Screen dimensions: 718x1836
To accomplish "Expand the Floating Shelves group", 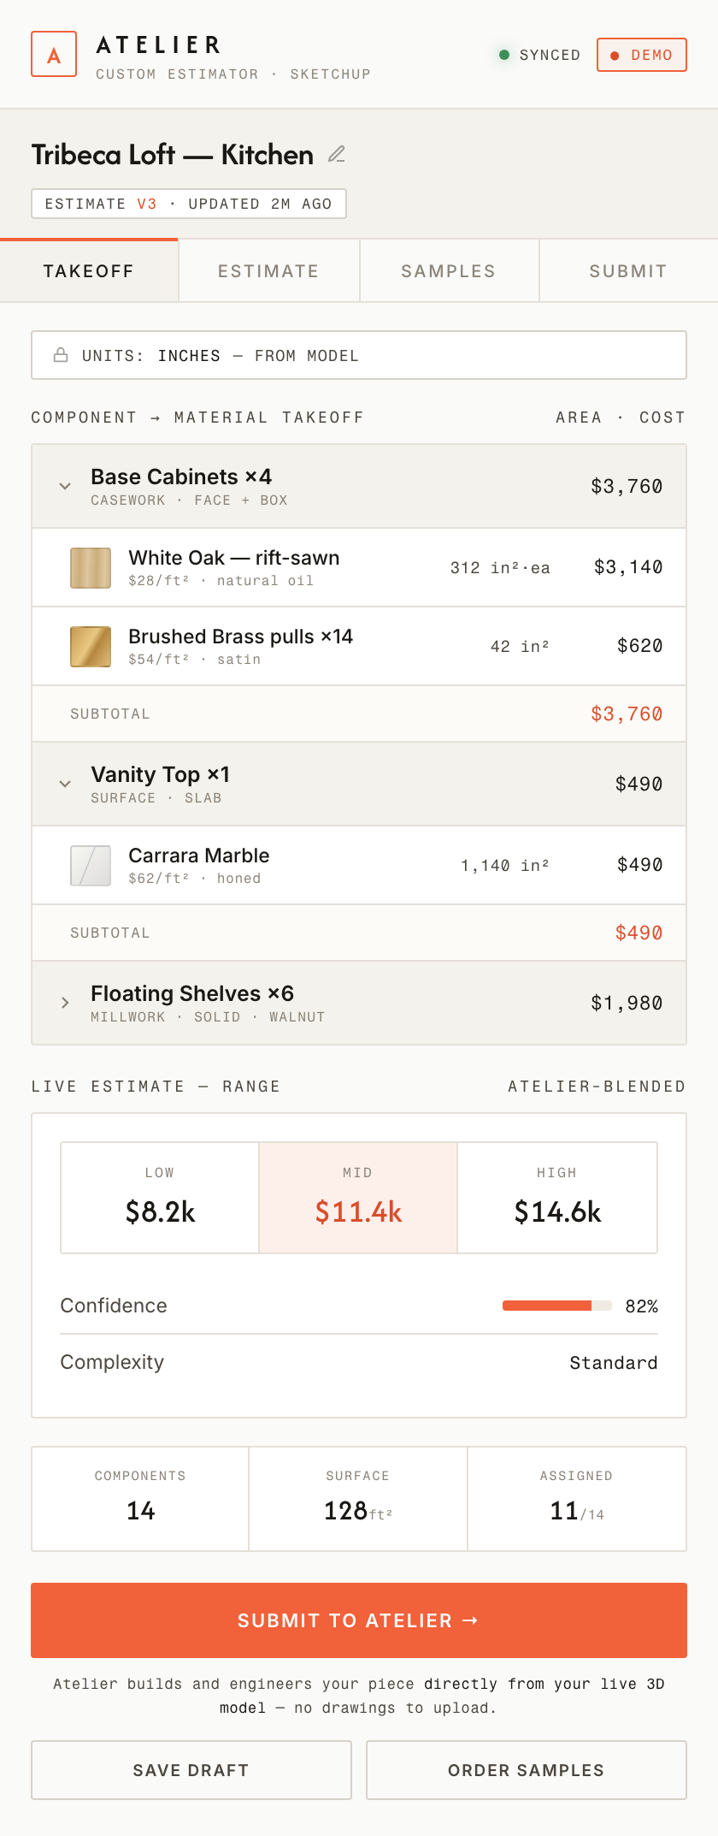I will coord(65,1003).
